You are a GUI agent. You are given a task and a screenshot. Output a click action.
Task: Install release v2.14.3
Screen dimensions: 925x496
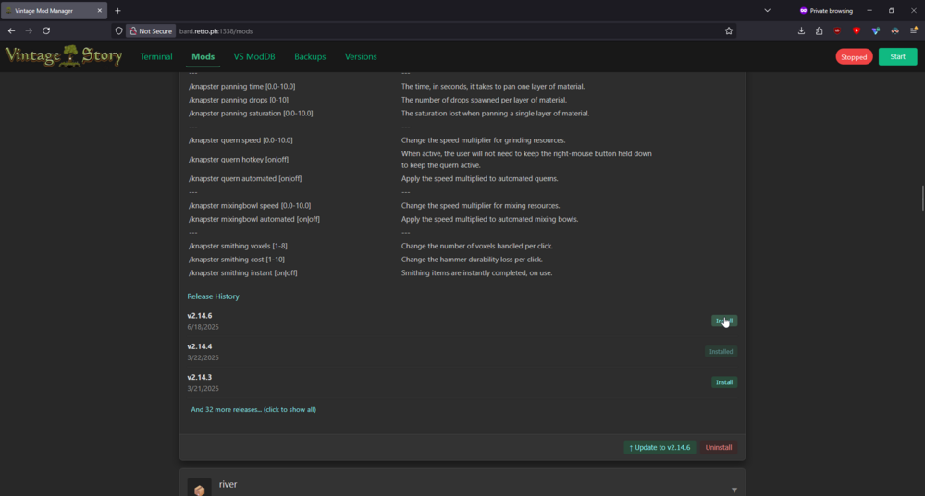pos(723,382)
